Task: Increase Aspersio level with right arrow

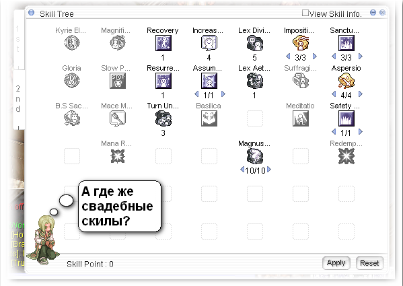Action: [x=361, y=94]
